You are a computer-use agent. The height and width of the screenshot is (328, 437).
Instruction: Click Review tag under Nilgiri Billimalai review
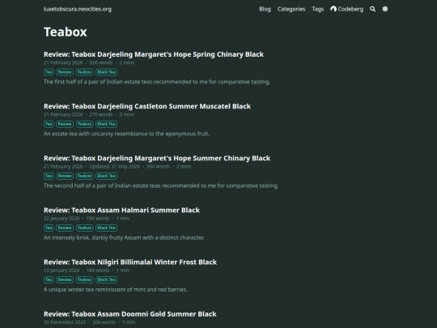coord(65,279)
